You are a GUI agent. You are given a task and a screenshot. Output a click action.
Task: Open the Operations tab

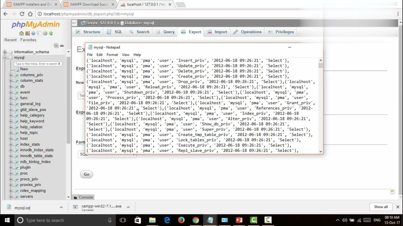click(x=247, y=32)
